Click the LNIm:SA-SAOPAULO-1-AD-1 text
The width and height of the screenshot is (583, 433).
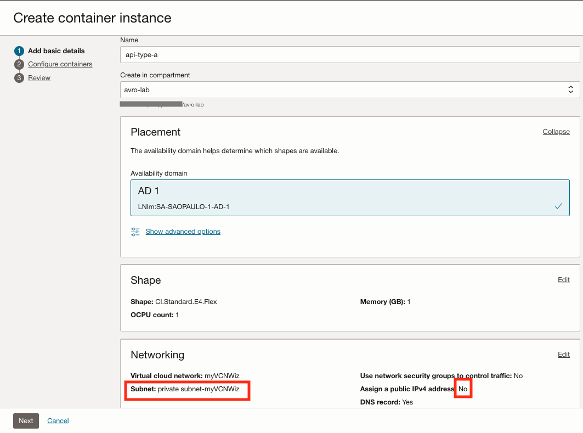[x=184, y=206]
